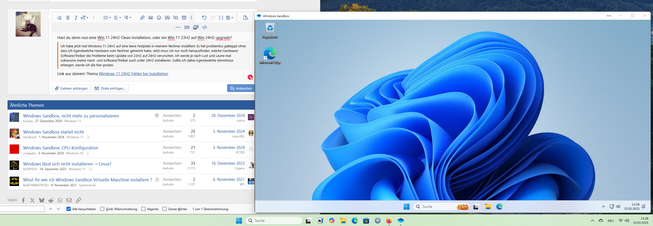
Task: Open the Sandbox Start menu
Action: point(406,207)
